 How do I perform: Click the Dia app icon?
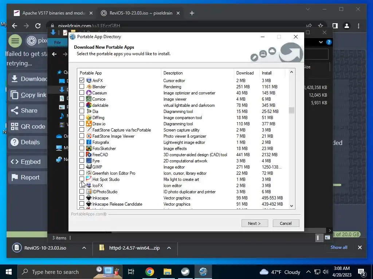89,111
